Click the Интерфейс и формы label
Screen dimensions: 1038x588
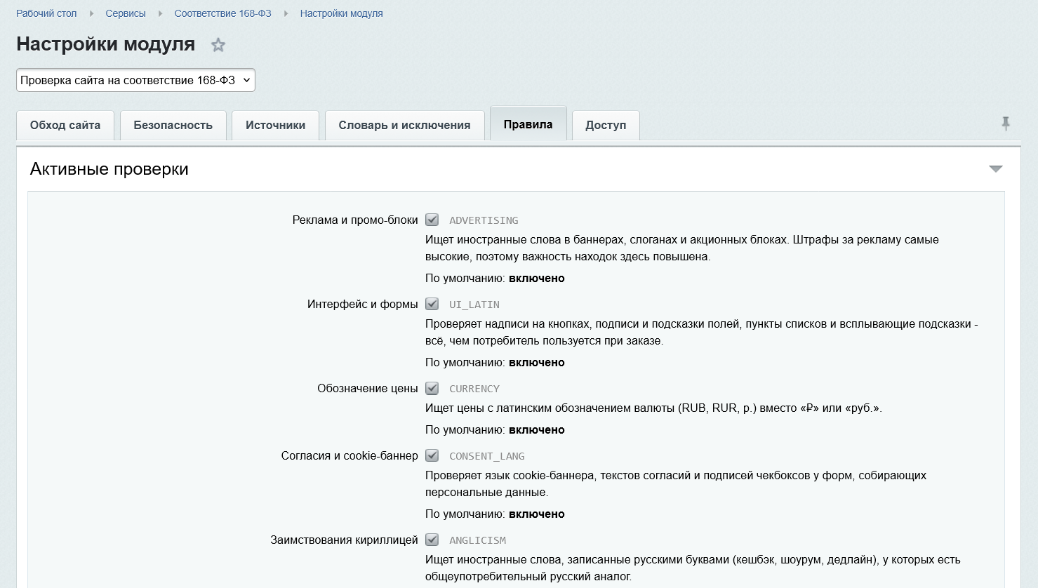[363, 304]
